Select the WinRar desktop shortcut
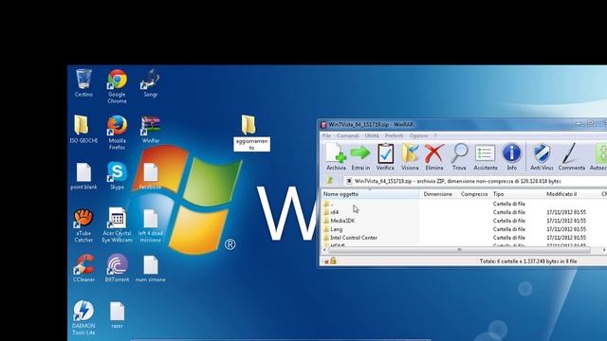Image resolution: width=607 pixels, height=341 pixels. tap(150, 129)
